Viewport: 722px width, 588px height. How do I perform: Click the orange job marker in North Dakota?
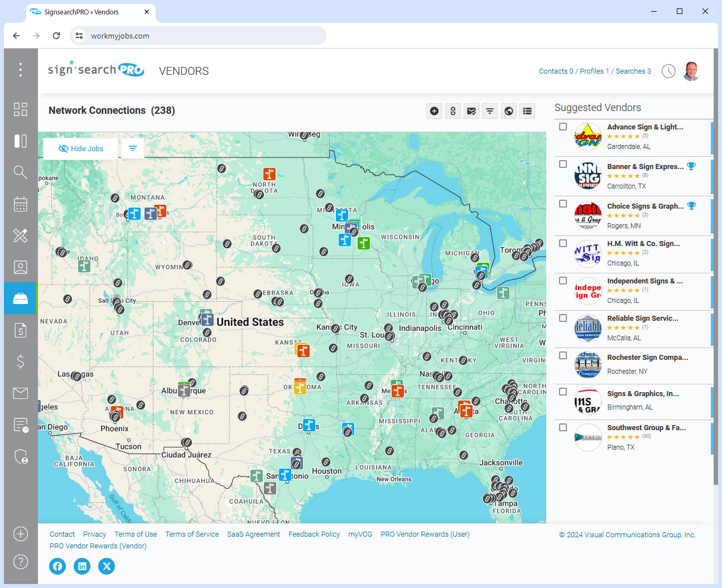tap(269, 174)
